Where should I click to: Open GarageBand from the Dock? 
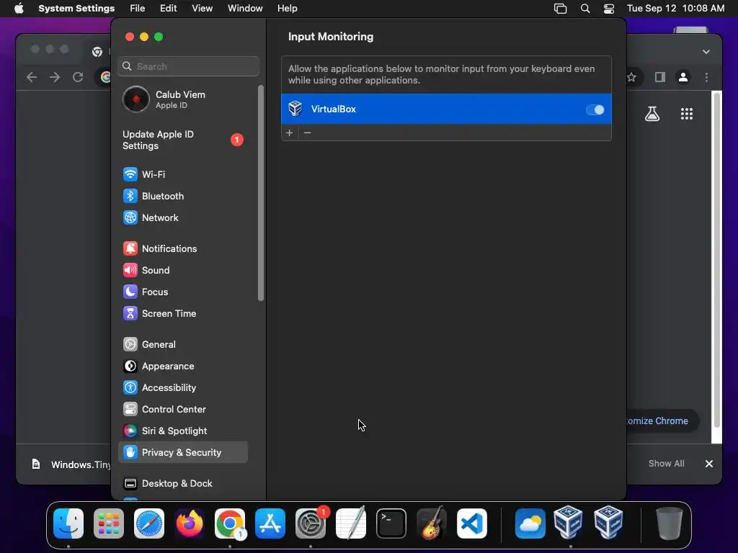click(432, 523)
